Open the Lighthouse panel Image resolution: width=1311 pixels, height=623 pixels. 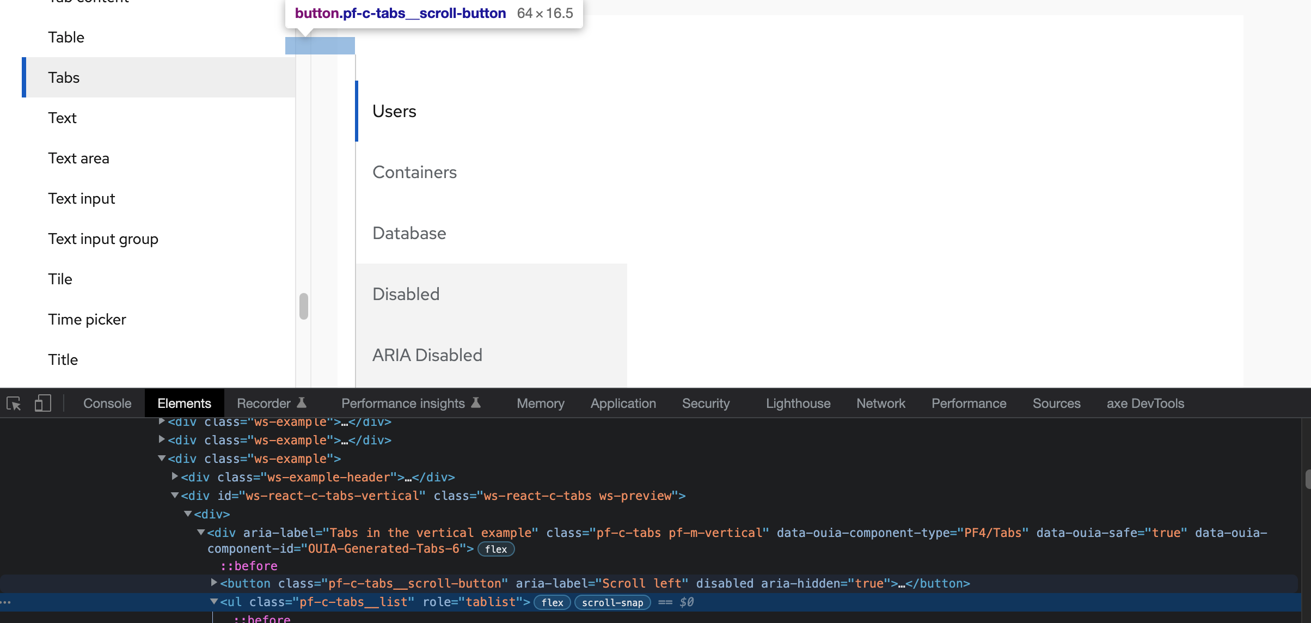[x=798, y=404]
